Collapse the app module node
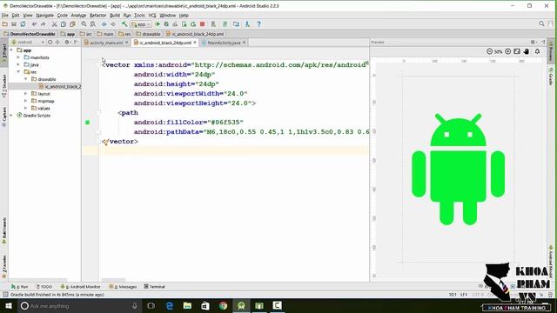 click(x=11, y=50)
